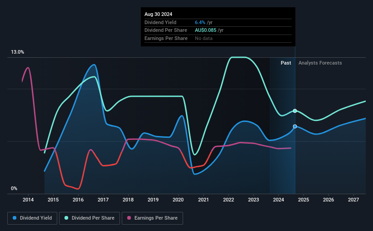This screenshot has width=373, height=231.
Task: Toggle the Earnings Per Share legend button
Action: (152, 218)
